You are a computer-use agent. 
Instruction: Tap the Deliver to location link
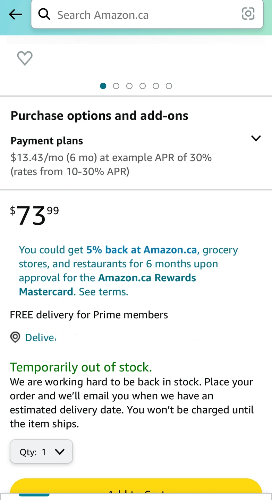click(x=41, y=337)
